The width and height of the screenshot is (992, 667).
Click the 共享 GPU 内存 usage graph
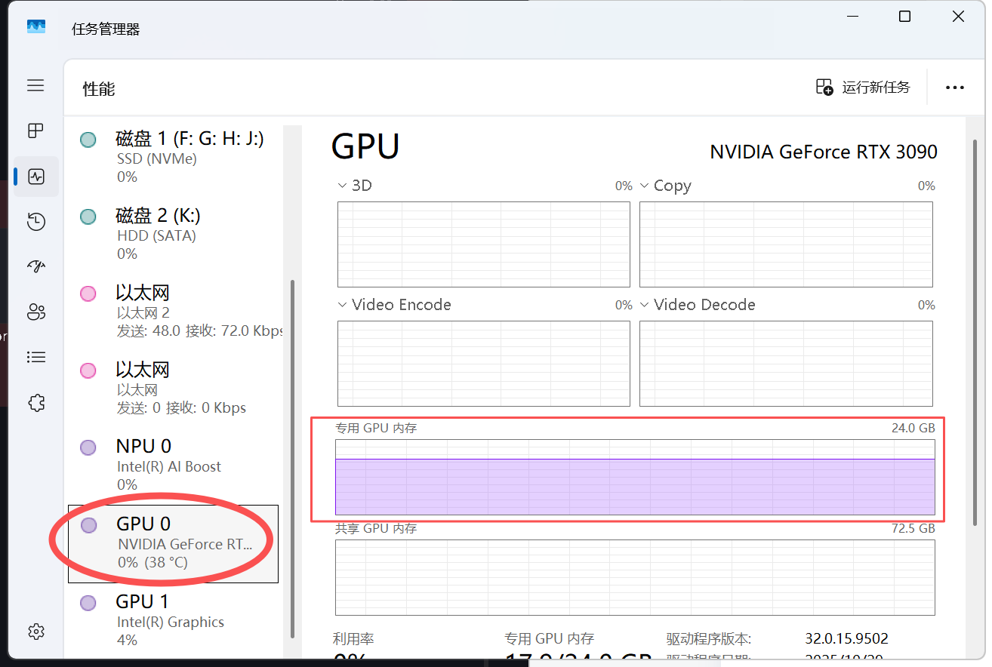635,576
